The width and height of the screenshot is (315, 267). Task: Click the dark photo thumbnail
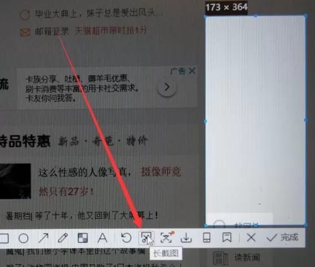pyautogui.click(x=16, y=181)
